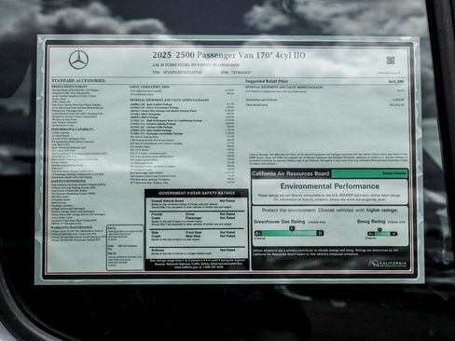The image size is (455, 341).
Task: Click the 'Passenger Accessibility Package' line
Action: click(x=157, y=133)
